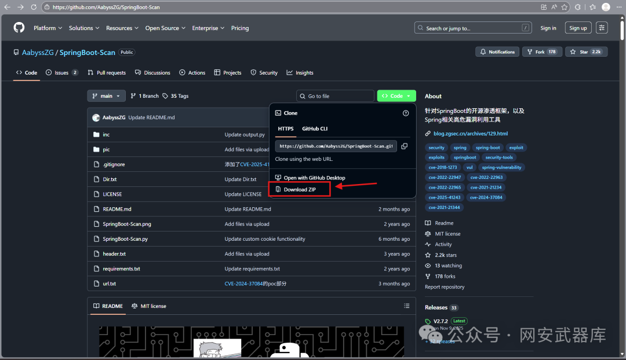Click Sign up button

578,27
